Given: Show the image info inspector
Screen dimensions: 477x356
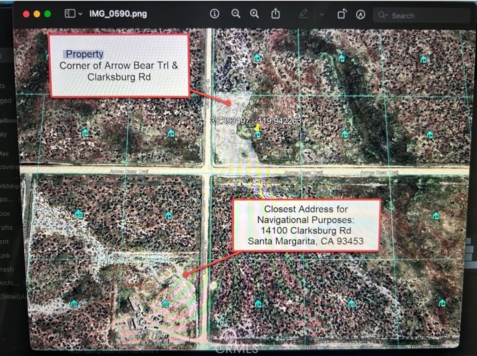Looking at the screenshot, I should coord(214,14).
